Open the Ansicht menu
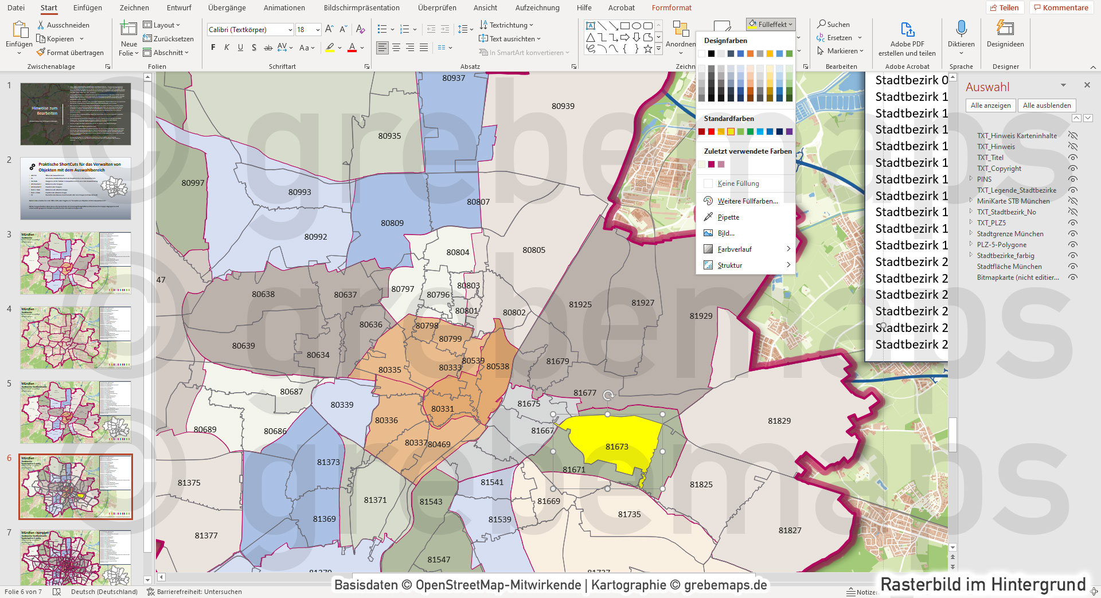Viewport: 1101px width, 598px height. point(485,7)
